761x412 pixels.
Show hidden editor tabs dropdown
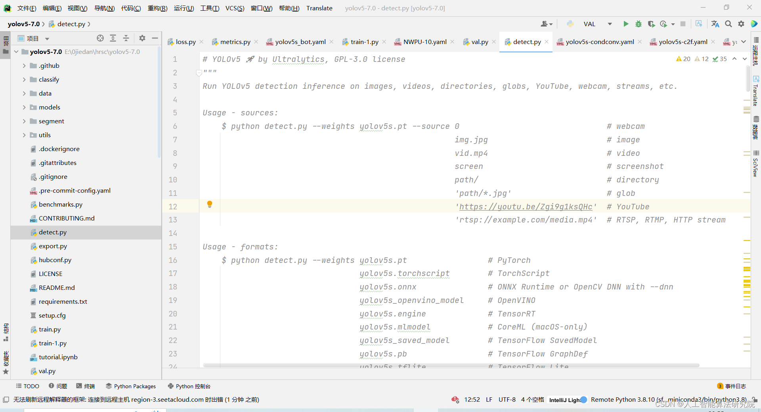744,42
